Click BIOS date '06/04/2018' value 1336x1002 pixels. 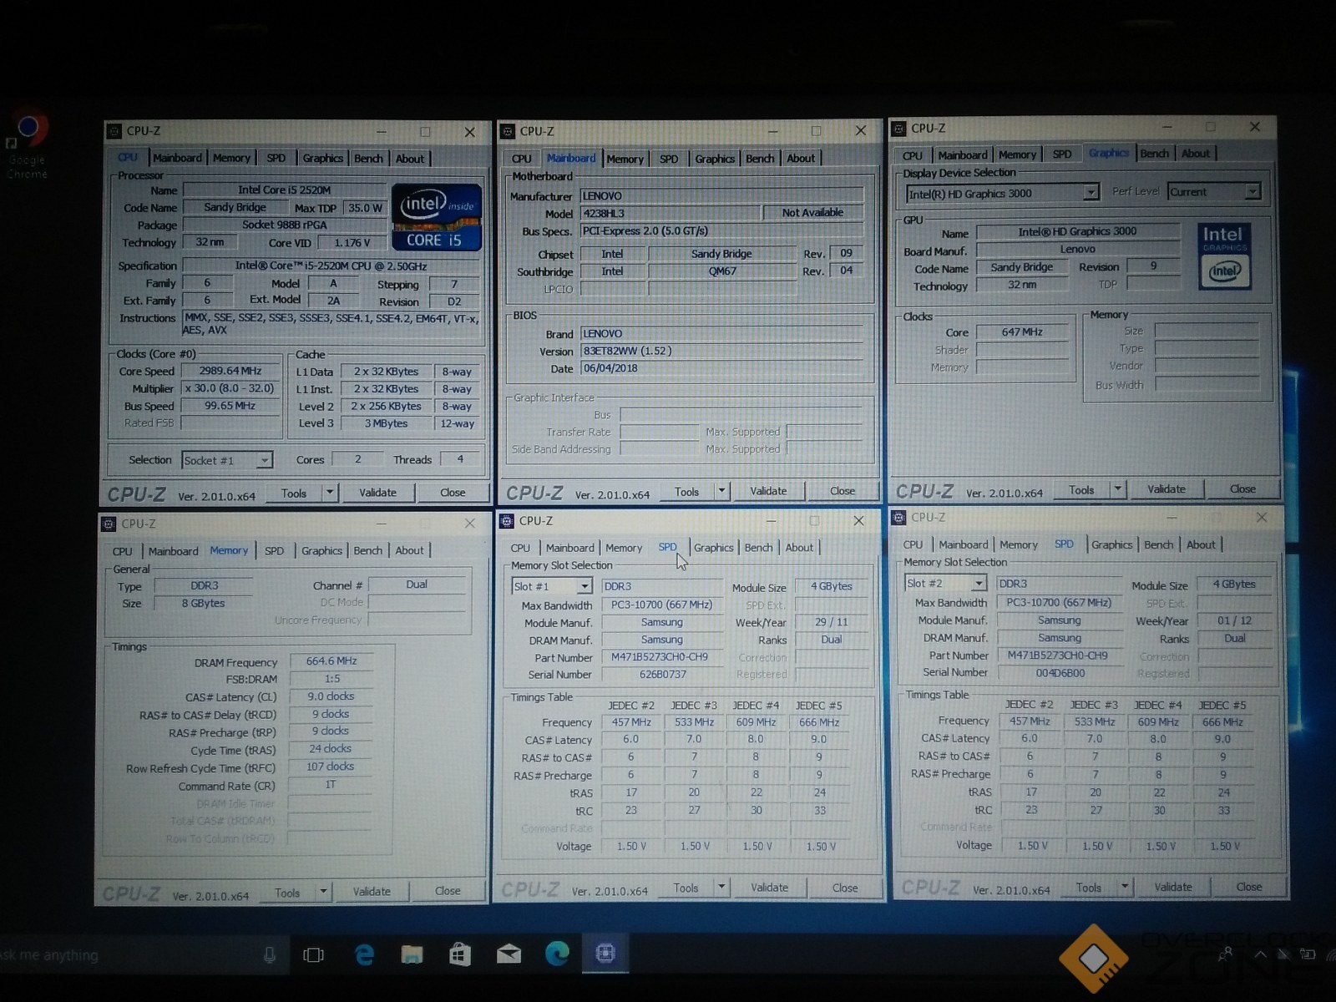[721, 368]
